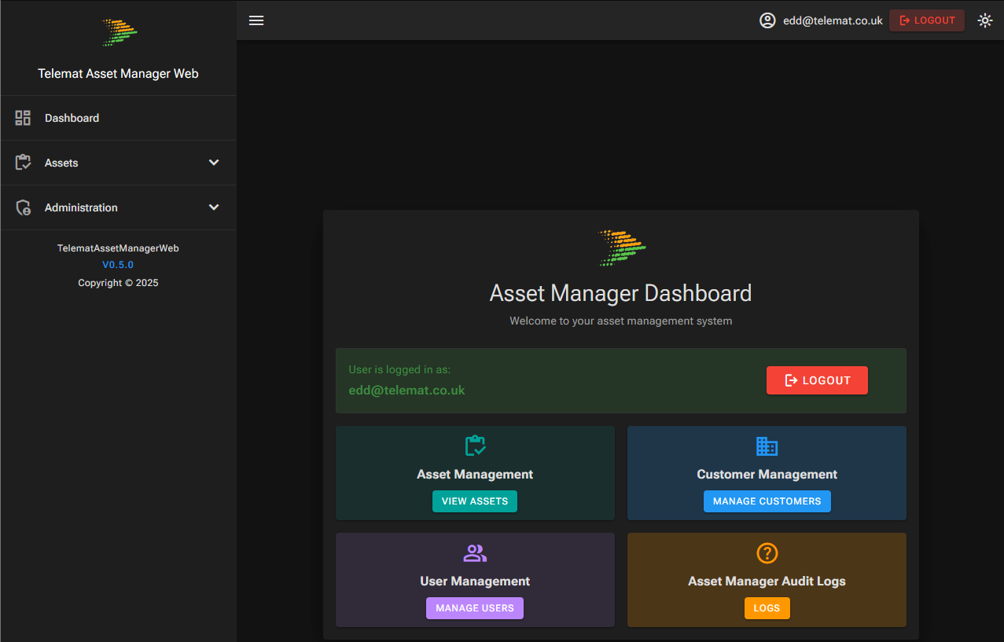
Task: Toggle the sidebar with hamburger menu
Action: click(256, 20)
